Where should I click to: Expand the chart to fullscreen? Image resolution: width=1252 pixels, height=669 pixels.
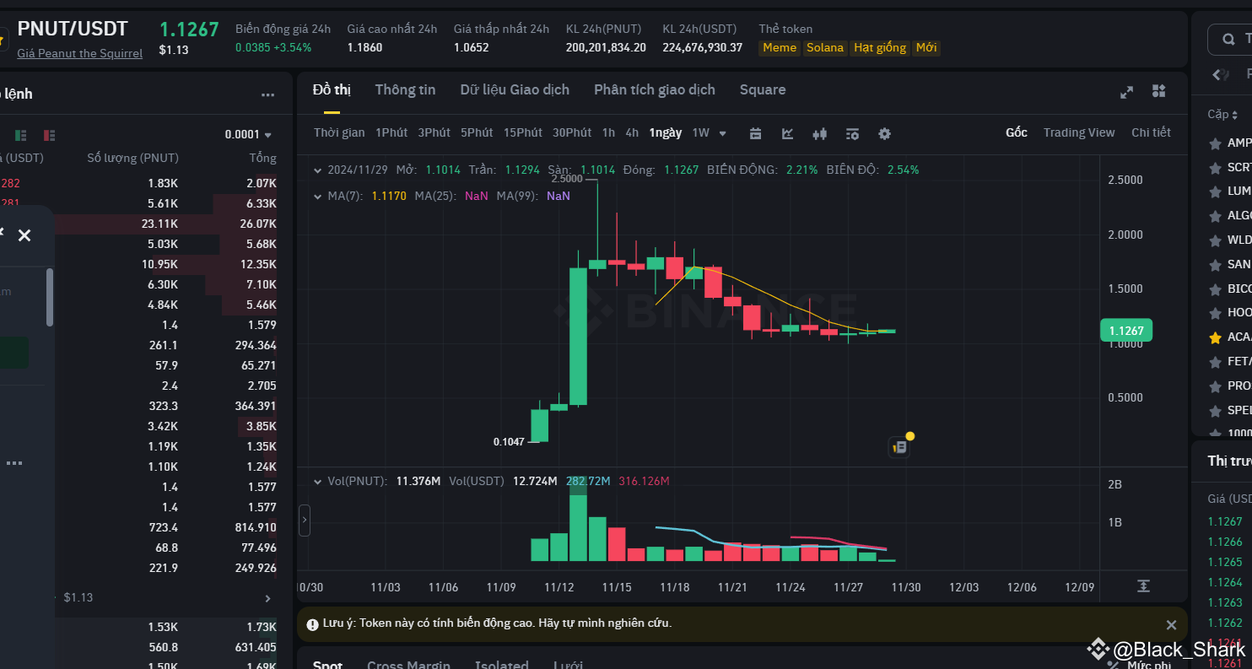(x=1126, y=92)
